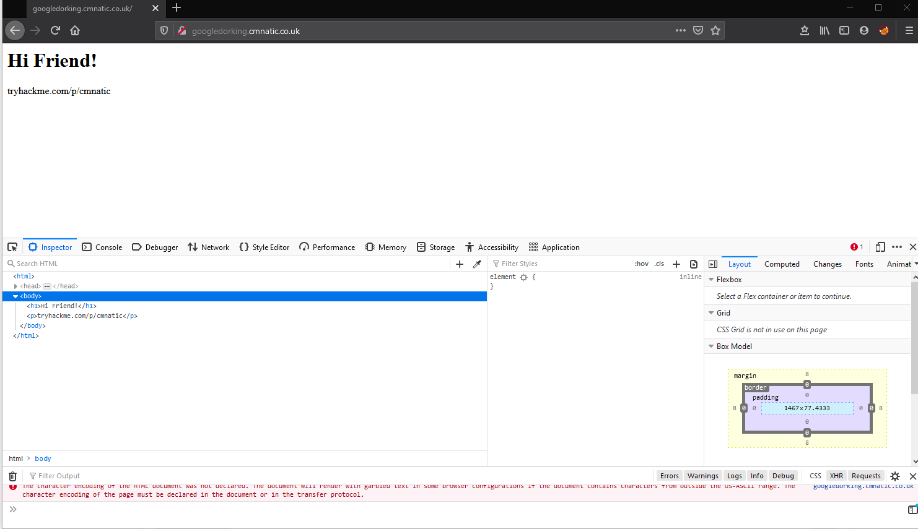Toggle the Errors console filter
The image size is (918, 529).
click(669, 476)
